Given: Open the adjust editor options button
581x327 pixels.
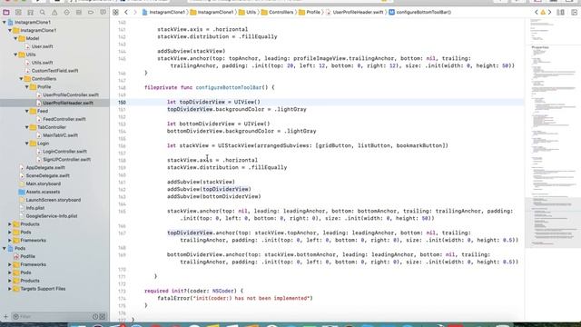Looking at the screenshot, I should click(561, 12).
